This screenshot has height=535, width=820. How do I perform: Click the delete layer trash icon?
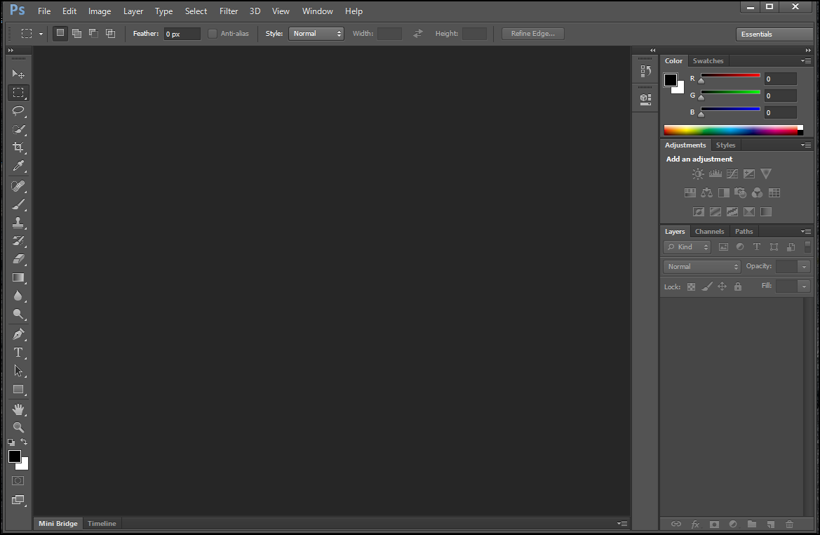[x=790, y=524]
